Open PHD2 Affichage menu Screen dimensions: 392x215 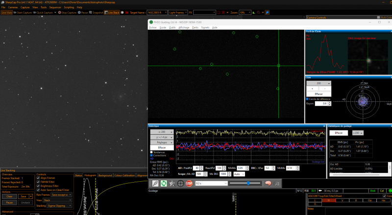pyautogui.click(x=184, y=27)
